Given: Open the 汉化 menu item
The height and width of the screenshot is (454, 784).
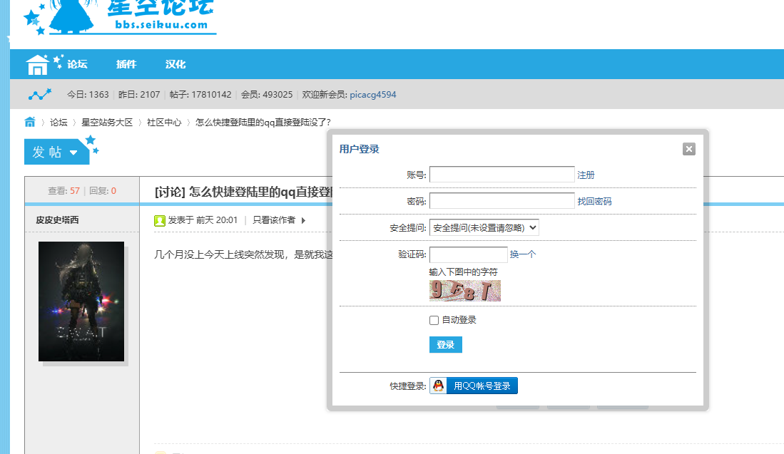Looking at the screenshot, I should tap(175, 64).
